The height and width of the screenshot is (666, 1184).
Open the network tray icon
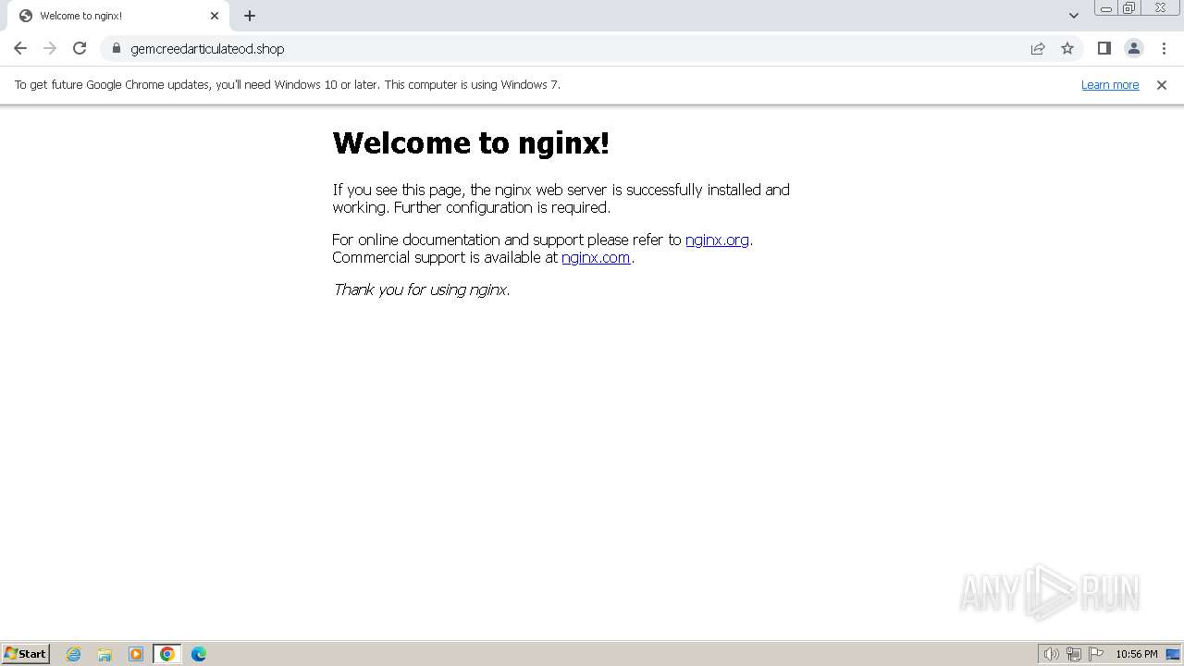[1074, 654]
